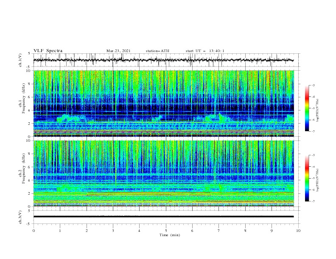
Task: Click the "-3" label on ch.2 colorbar
Action: tap(313, 155)
